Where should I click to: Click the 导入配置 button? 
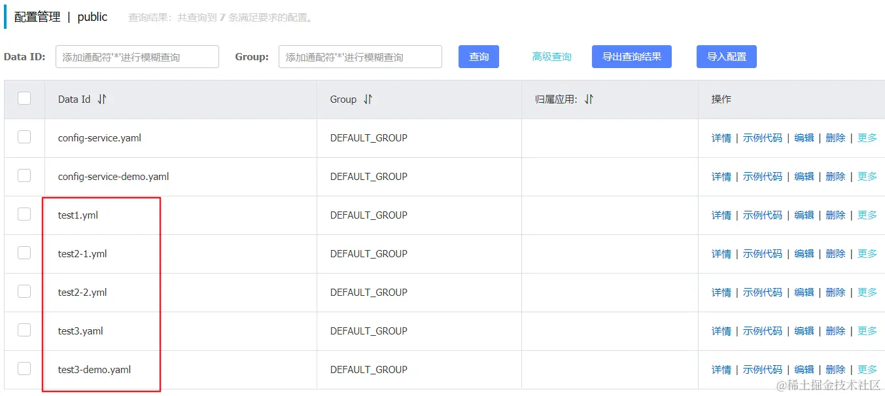(726, 57)
